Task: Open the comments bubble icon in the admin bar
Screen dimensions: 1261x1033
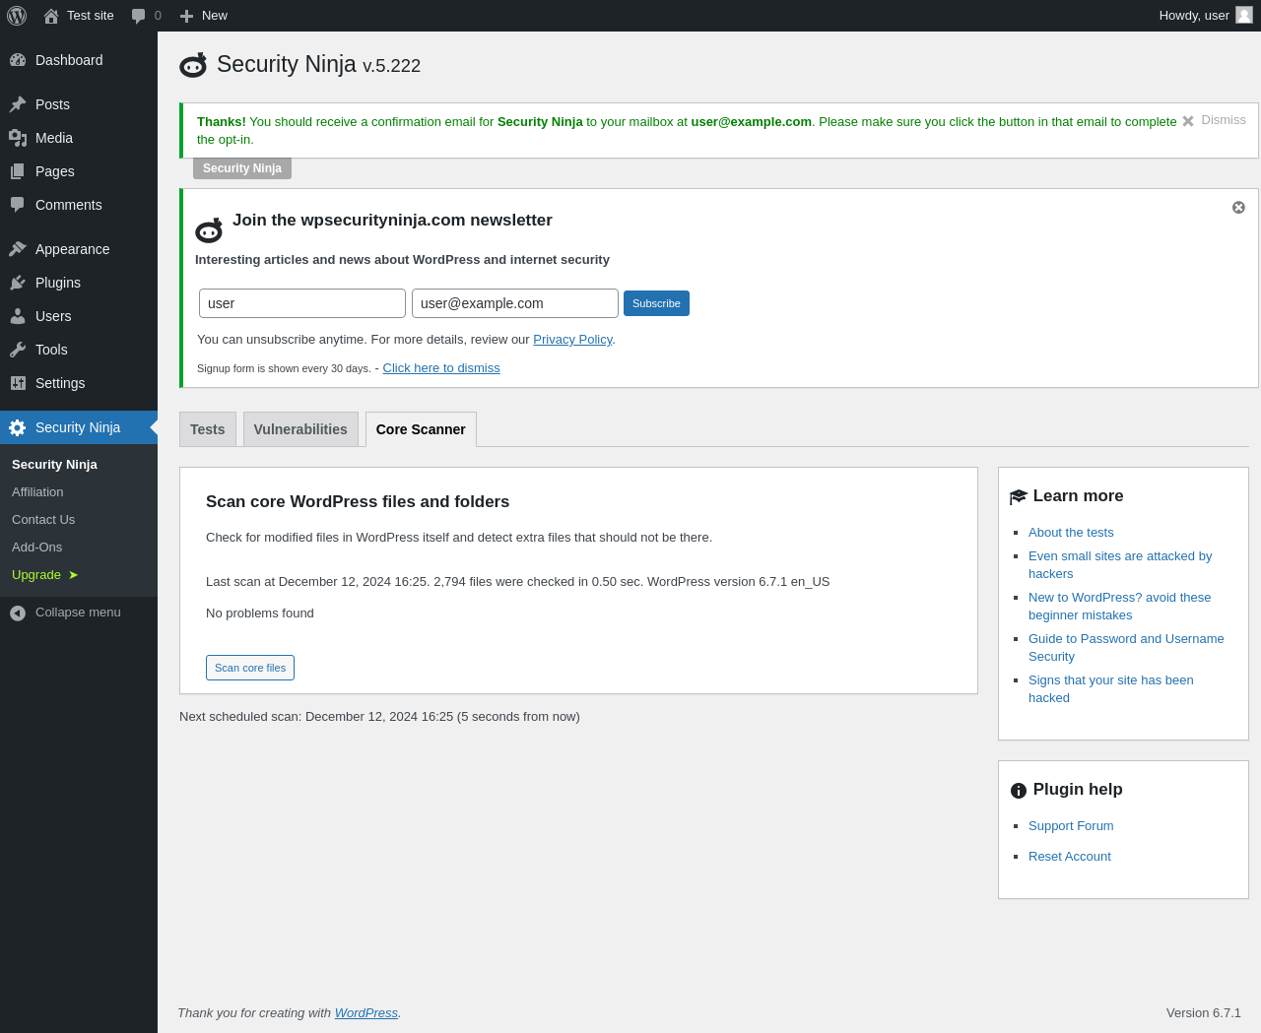Action: click(139, 16)
